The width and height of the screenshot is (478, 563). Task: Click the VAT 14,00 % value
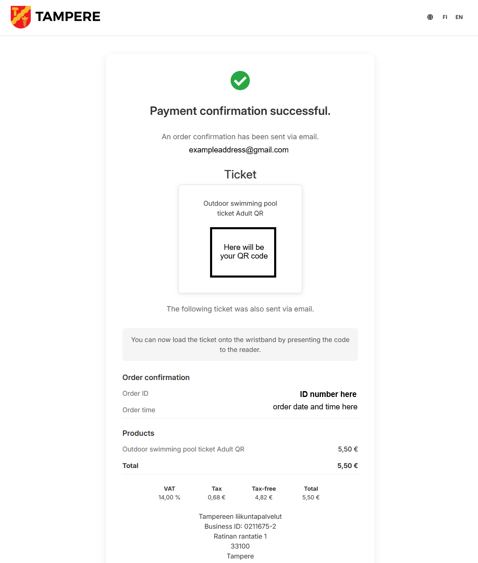click(169, 497)
